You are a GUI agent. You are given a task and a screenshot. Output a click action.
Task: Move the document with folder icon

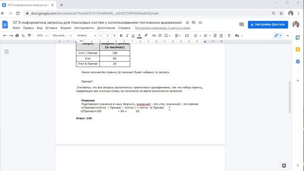tap(194, 22)
